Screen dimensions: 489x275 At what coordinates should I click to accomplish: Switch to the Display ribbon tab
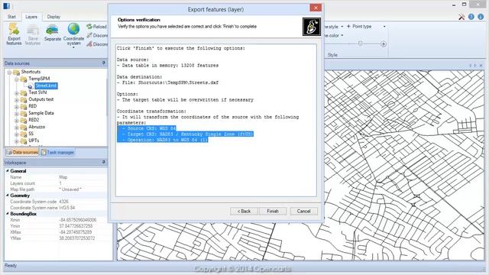click(x=53, y=17)
